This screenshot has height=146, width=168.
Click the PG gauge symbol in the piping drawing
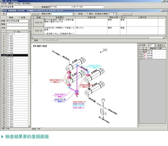pyautogui.click(x=103, y=100)
